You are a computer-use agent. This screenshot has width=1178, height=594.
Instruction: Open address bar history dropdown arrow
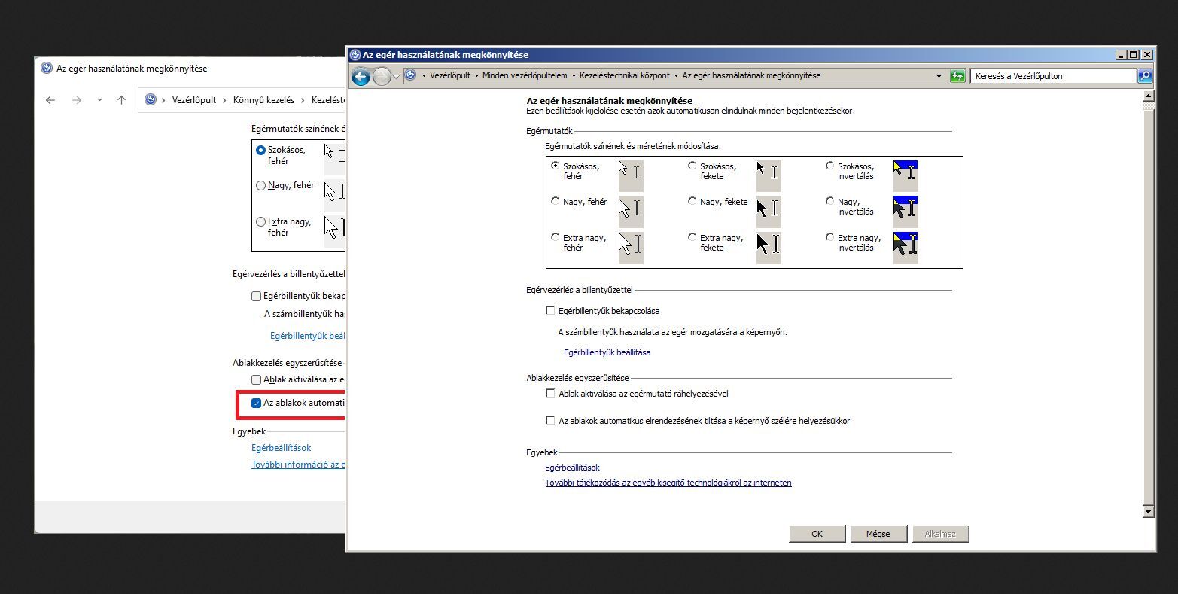pyautogui.click(x=939, y=76)
